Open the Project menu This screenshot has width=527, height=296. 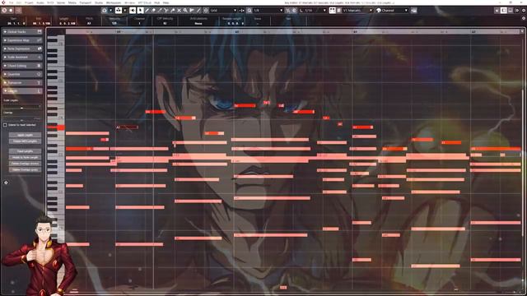(x=29, y=2)
